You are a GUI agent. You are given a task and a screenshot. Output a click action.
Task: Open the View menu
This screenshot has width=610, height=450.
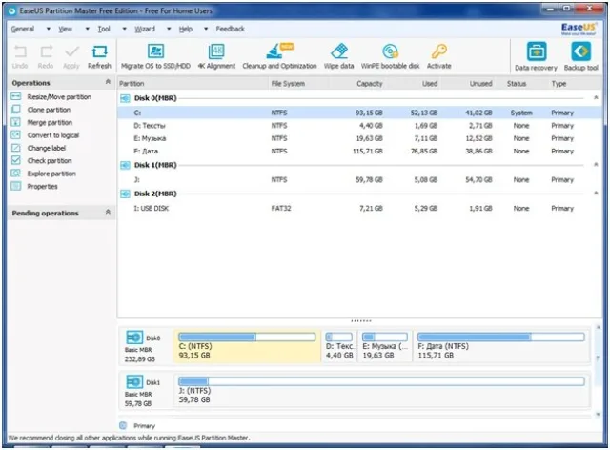66,29
